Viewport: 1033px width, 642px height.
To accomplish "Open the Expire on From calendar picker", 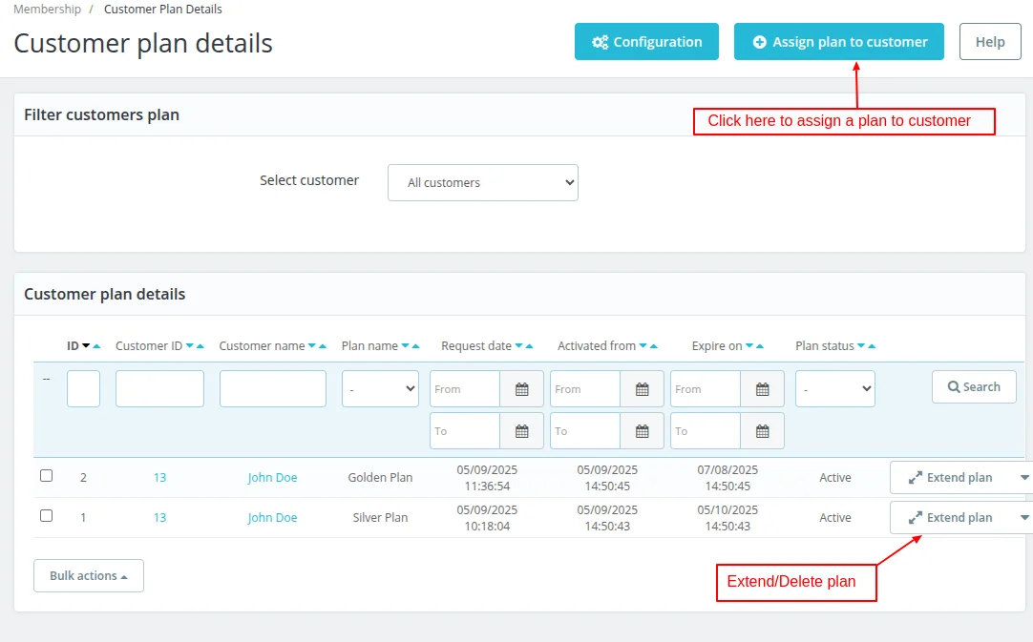I will click(762, 388).
